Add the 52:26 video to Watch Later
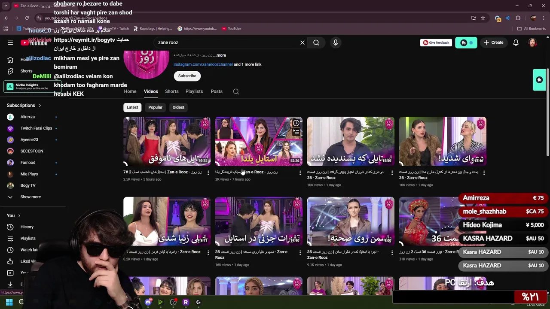This screenshot has height=309, width=550. tap(296, 123)
